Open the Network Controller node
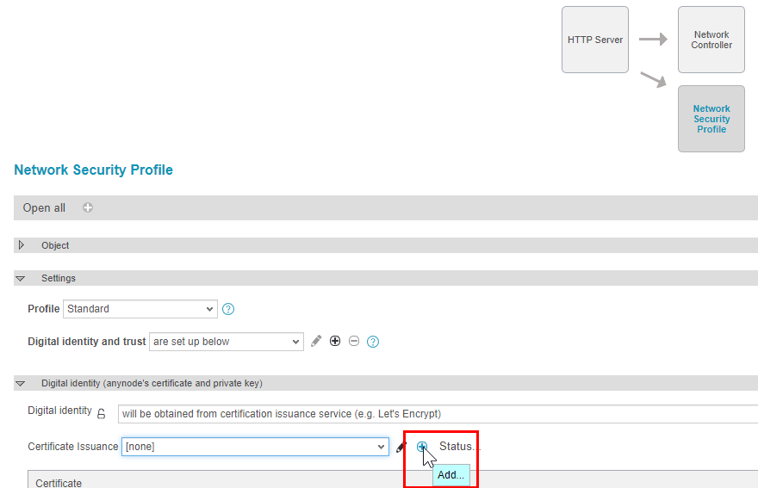Screen dimensions: 758x488 coord(711,40)
